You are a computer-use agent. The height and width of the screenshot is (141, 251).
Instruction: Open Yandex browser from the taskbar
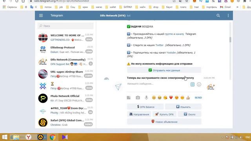[x=28, y=137]
